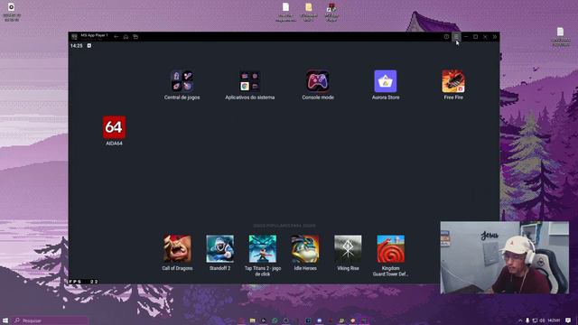Screen dimensions: 578x325
Task: Click the notification icon beside the clock
Action: [89, 46]
